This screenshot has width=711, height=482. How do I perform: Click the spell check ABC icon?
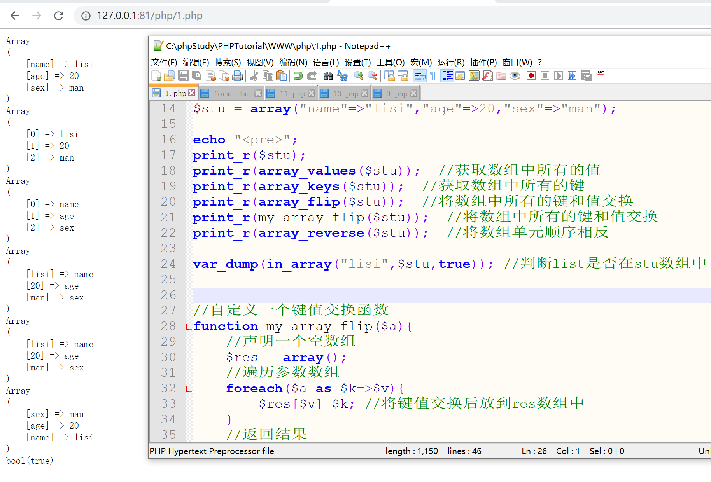point(601,74)
